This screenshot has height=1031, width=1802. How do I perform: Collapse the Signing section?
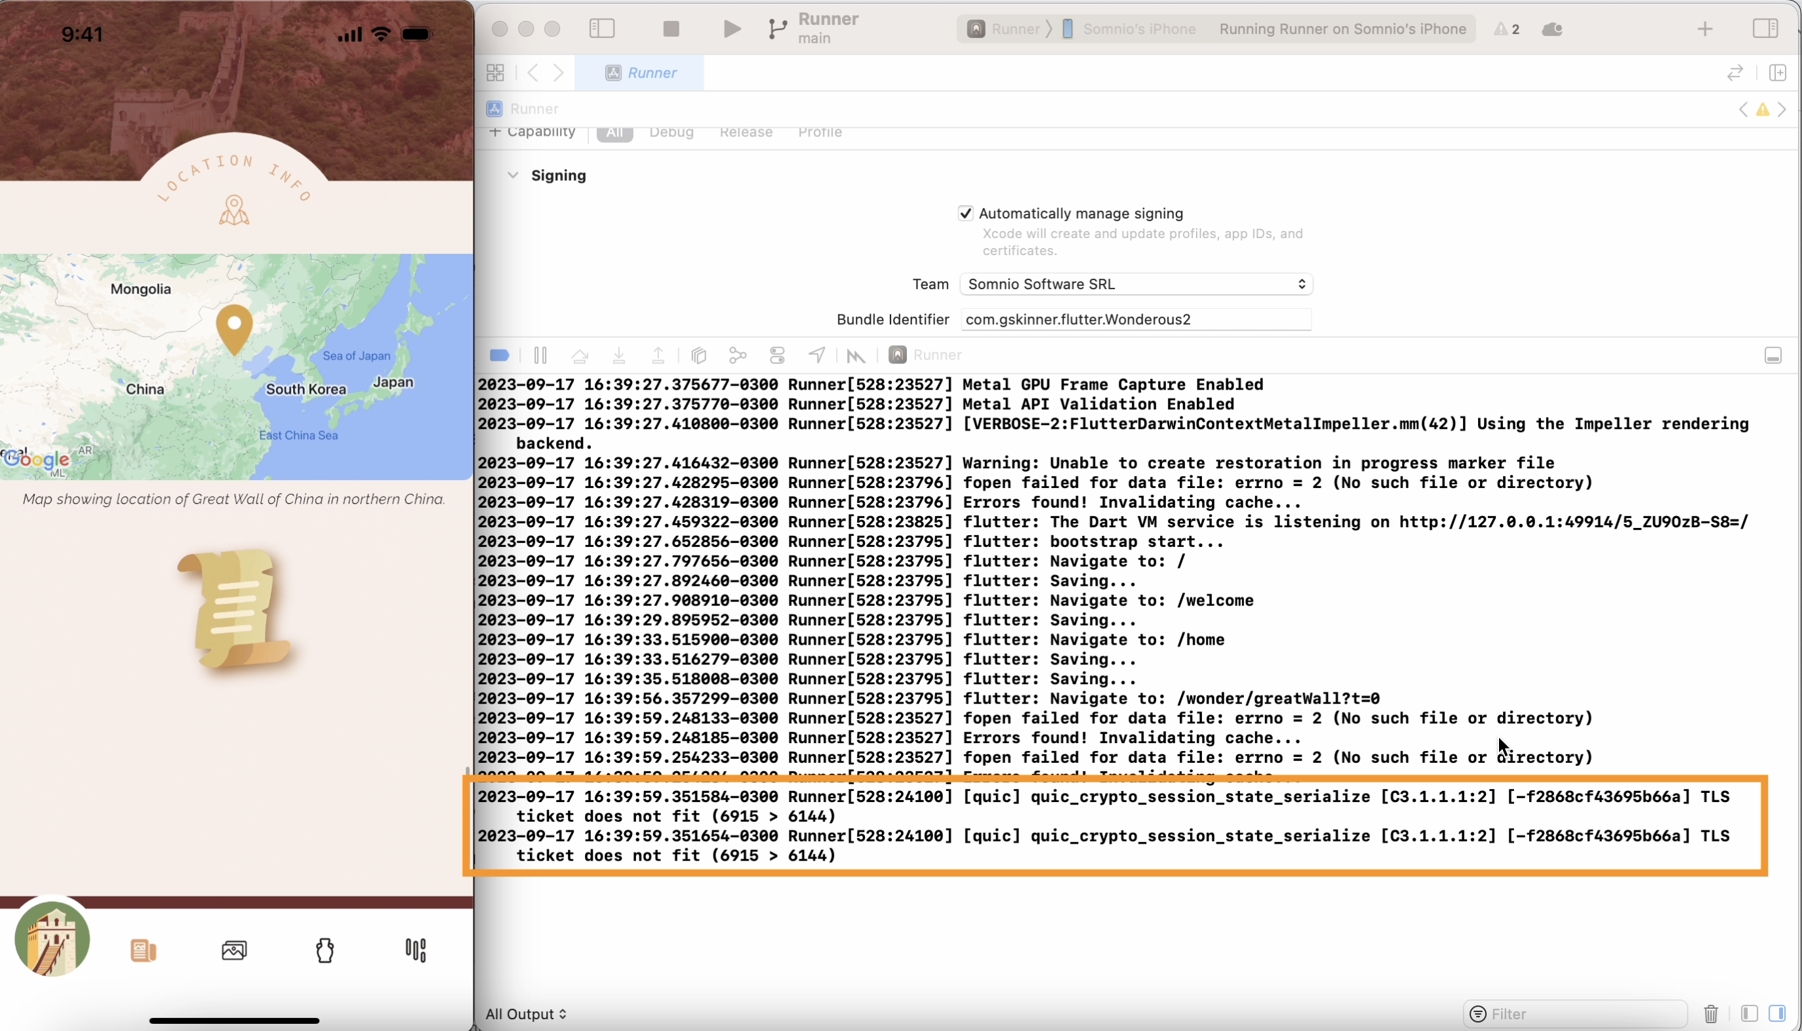point(513,176)
